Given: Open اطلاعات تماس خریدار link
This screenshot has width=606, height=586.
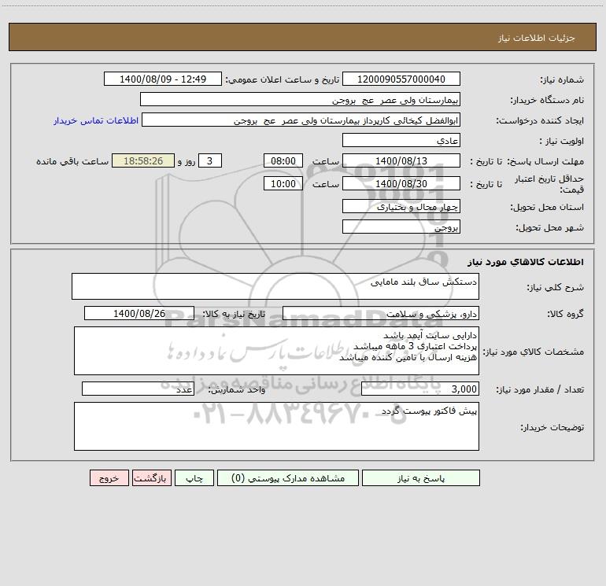Looking at the screenshot, I should pyautogui.click(x=96, y=120).
